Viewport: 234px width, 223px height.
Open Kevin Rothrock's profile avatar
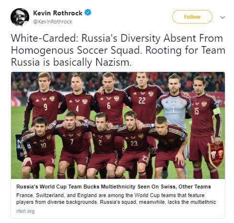coord(20,17)
